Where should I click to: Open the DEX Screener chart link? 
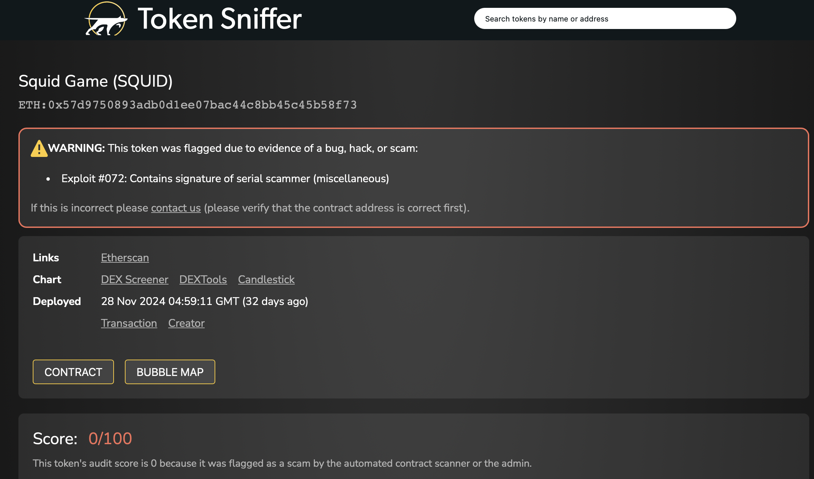coord(134,279)
